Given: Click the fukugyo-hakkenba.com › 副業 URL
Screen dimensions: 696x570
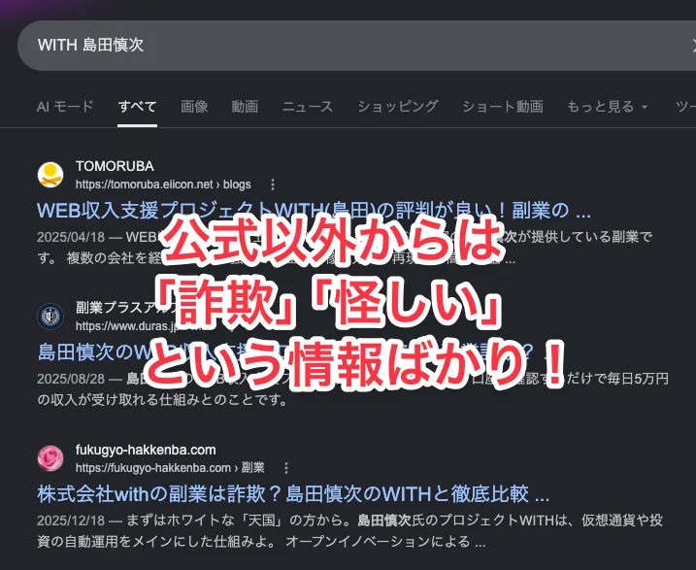Looking at the screenshot, I should click(170, 468).
